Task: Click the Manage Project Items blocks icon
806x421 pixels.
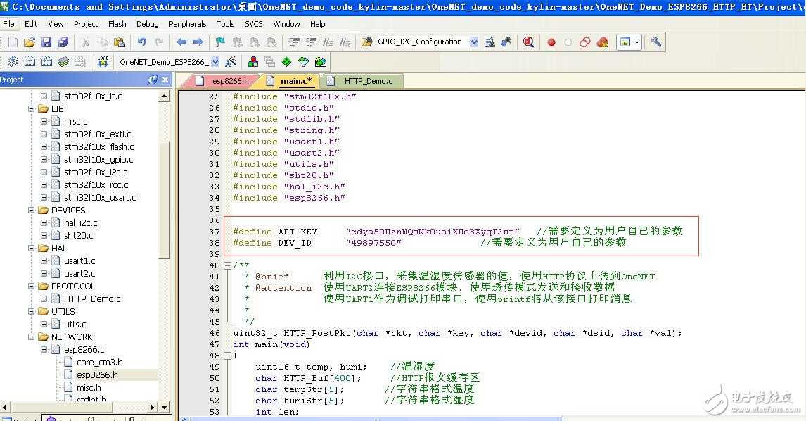Action: (253, 62)
